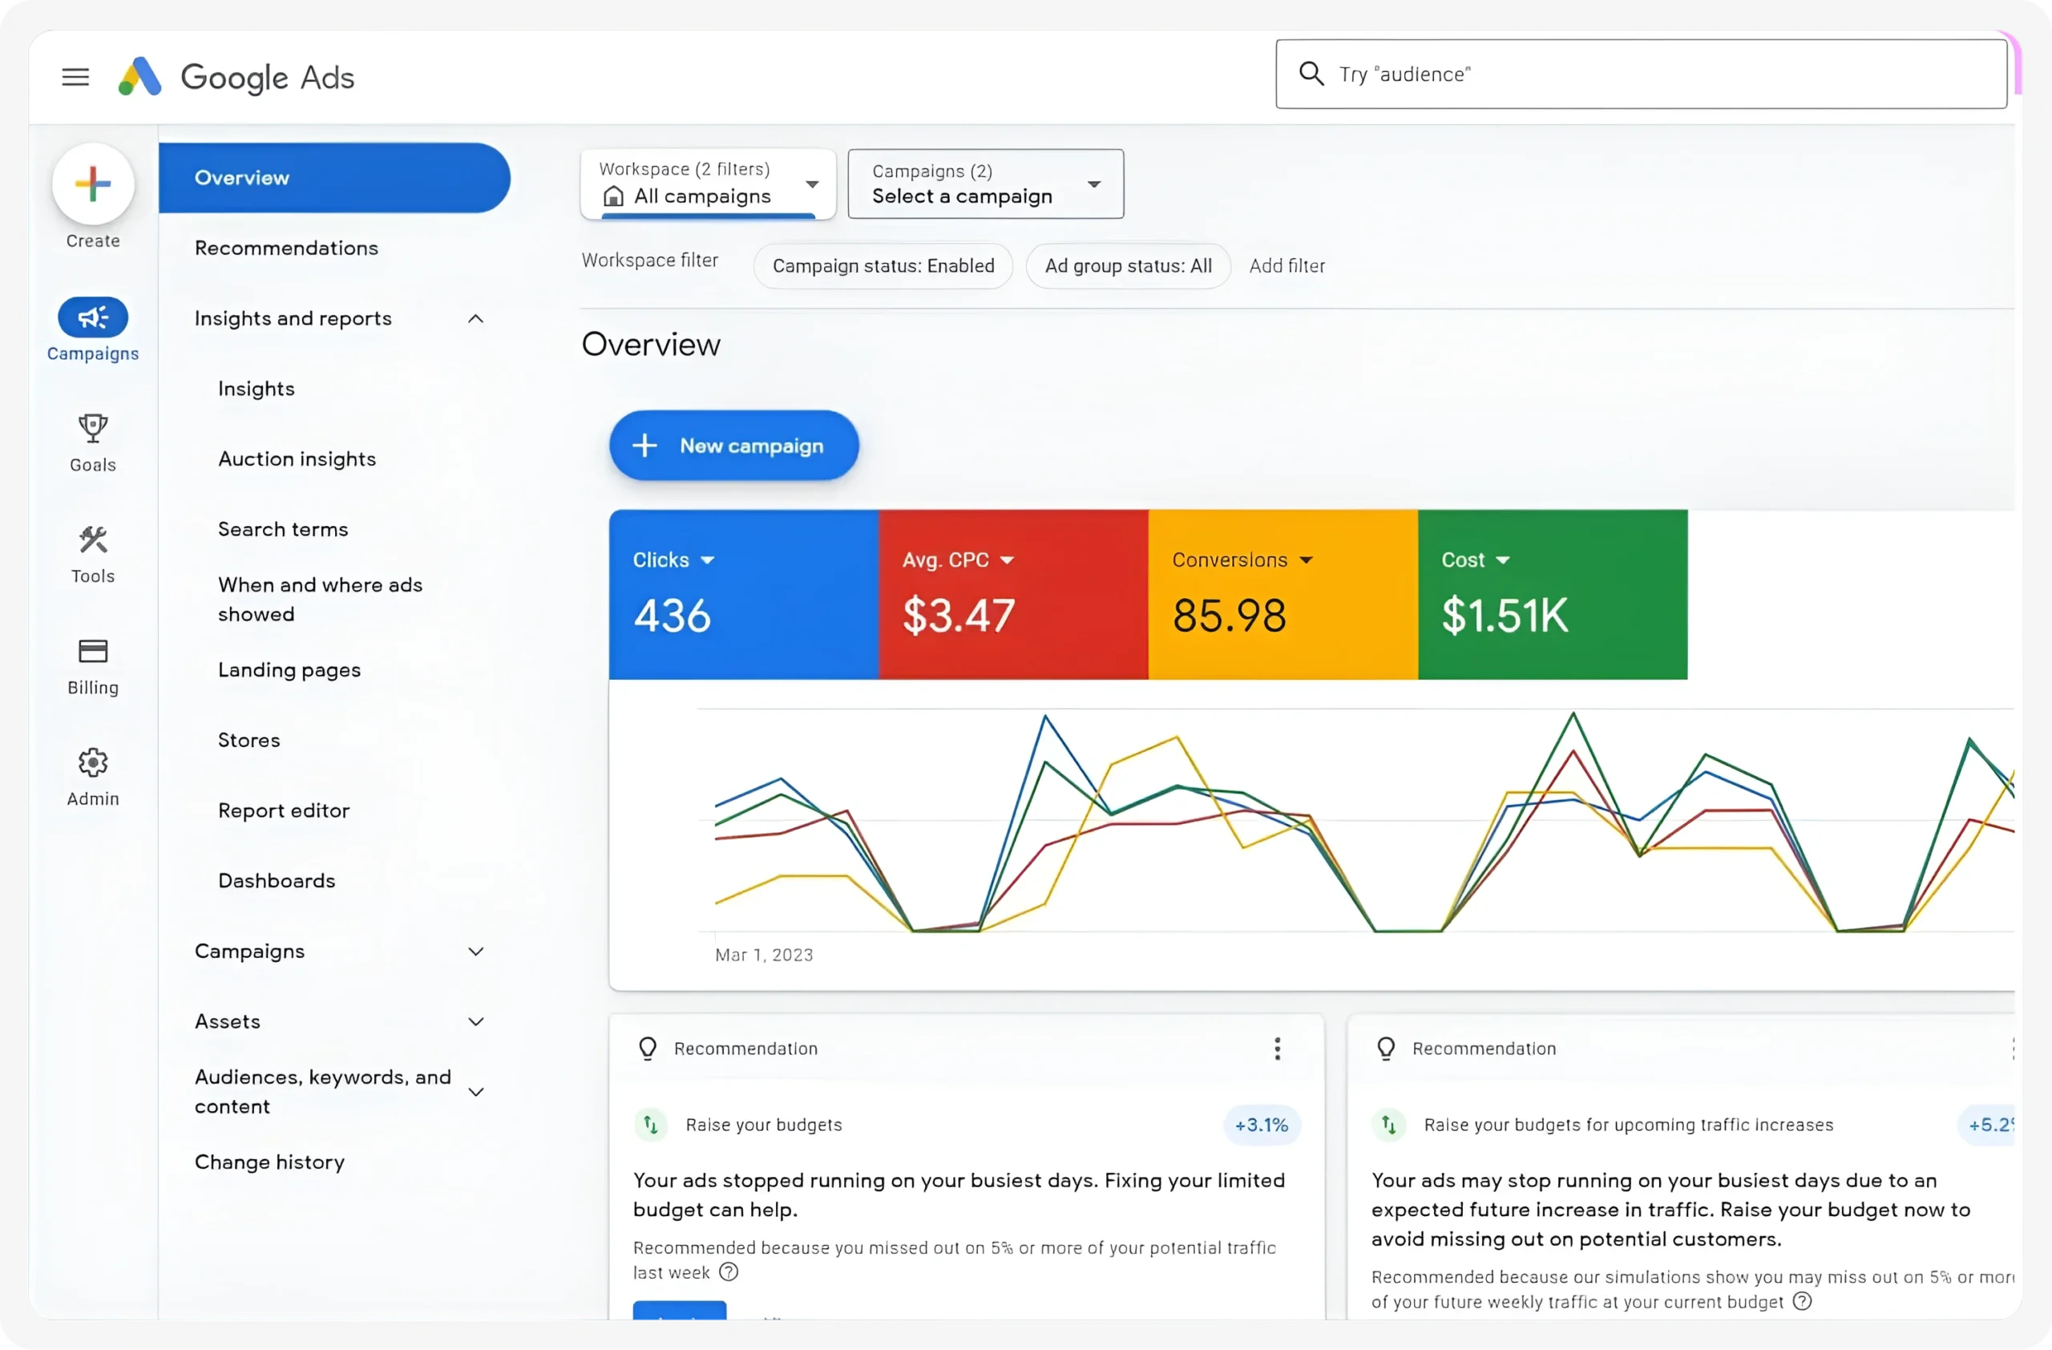Click the +3.1% badge
This screenshot has width=2052, height=1350.
click(x=1261, y=1124)
